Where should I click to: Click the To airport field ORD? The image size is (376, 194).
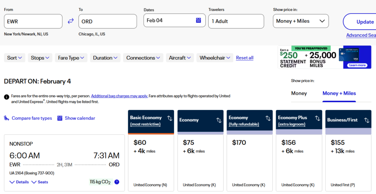pos(108,21)
